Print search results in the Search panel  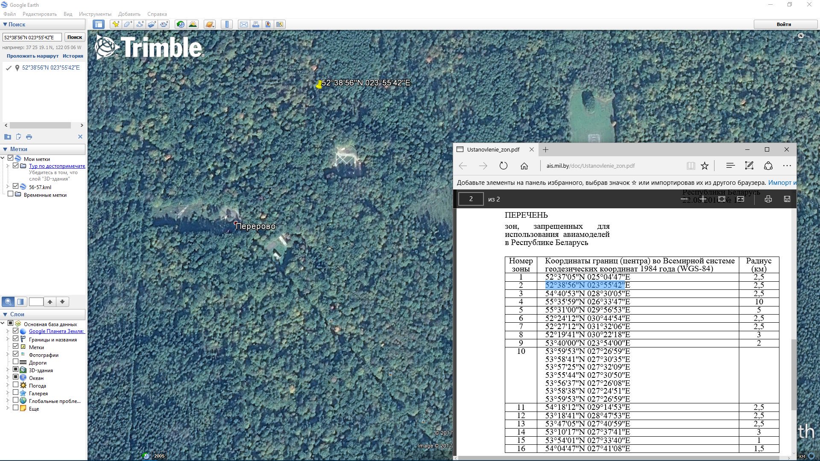pyautogui.click(x=29, y=137)
